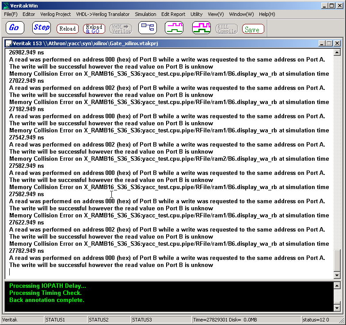Open the hierarchy tree view icon

tap(147, 28)
